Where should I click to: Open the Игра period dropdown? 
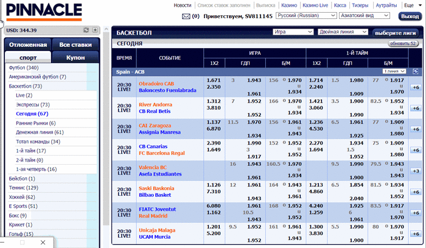point(293,32)
